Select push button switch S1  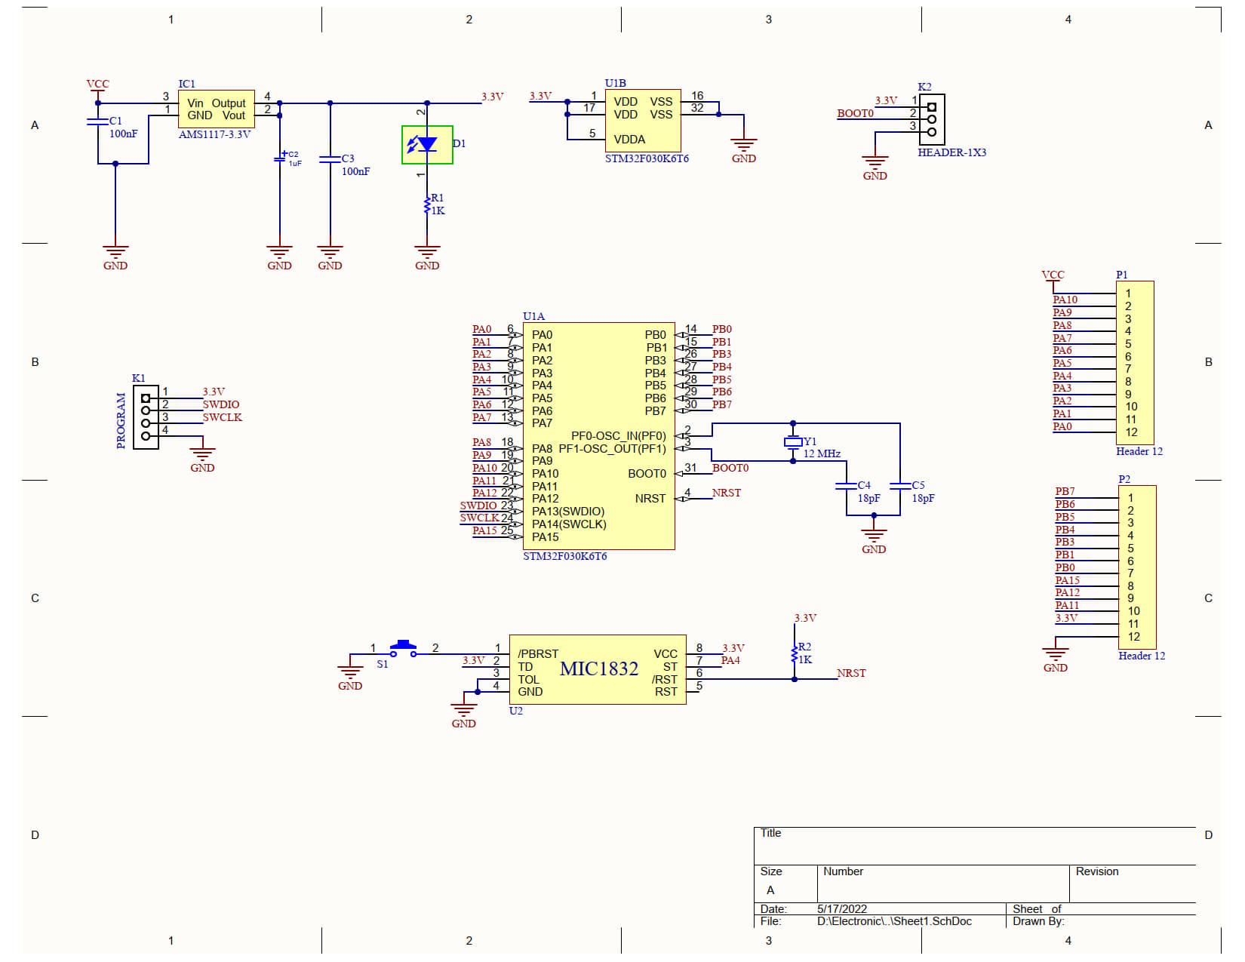coord(404,648)
